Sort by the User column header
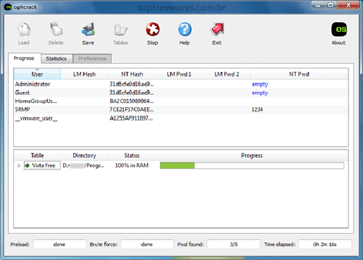The image size is (363, 260). point(38,74)
